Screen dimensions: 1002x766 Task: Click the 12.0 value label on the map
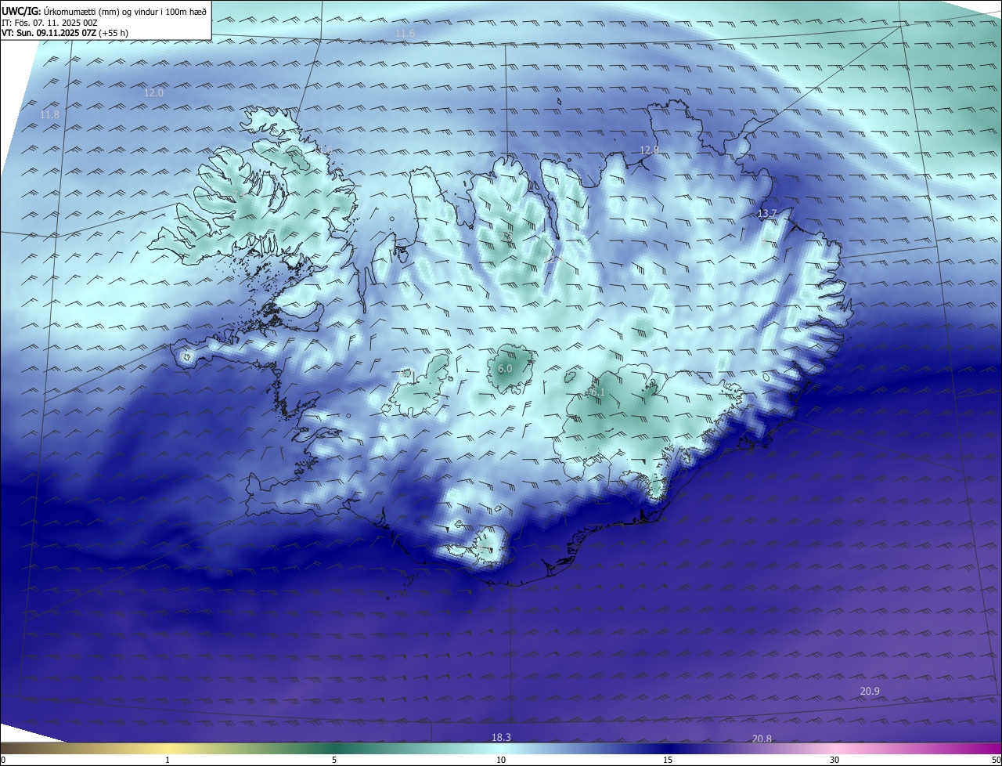tap(154, 92)
